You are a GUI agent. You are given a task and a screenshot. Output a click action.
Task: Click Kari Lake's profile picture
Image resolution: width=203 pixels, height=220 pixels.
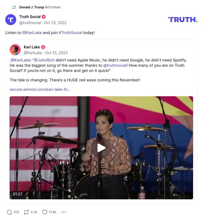click(x=15, y=50)
